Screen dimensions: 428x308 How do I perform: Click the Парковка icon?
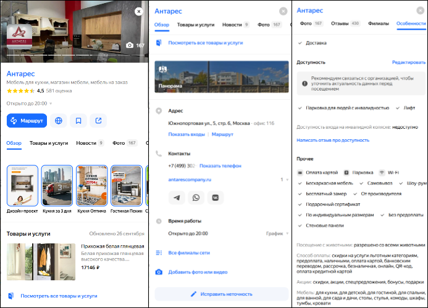tap(346, 172)
